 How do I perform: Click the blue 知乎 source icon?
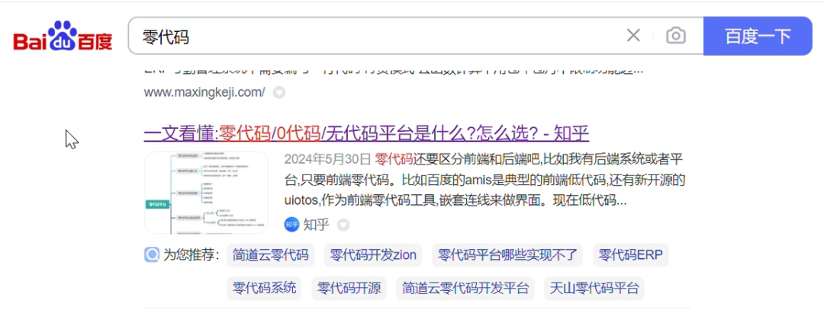coord(291,224)
